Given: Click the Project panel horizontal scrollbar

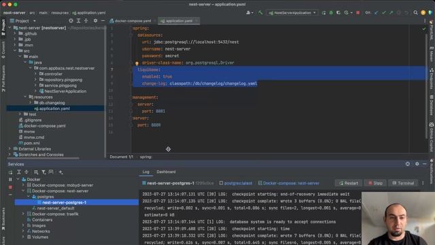Looking at the screenshot, I should coord(43,159).
